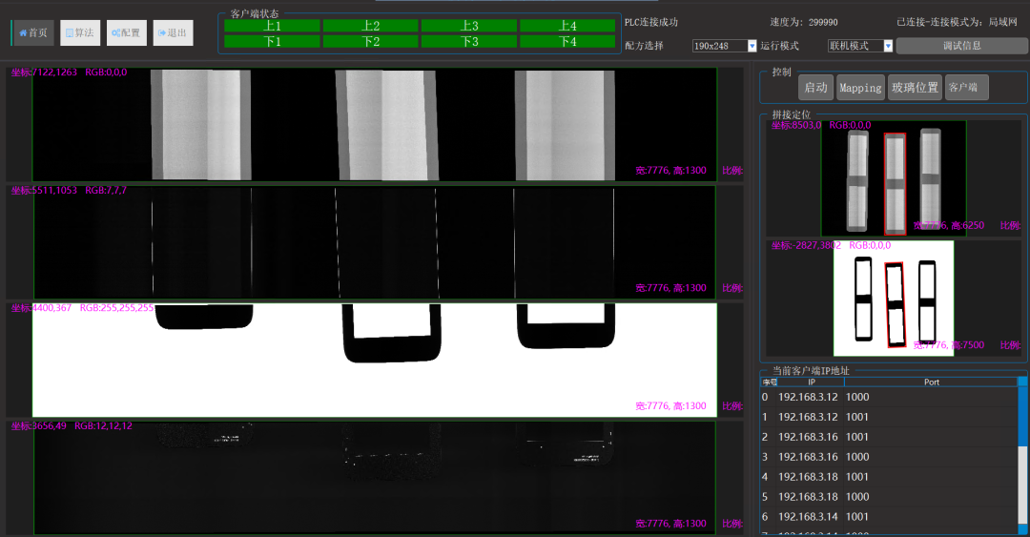The width and height of the screenshot is (1030, 537).
Task: Click the third white backlit camera image
Action: tap(375, 361)
